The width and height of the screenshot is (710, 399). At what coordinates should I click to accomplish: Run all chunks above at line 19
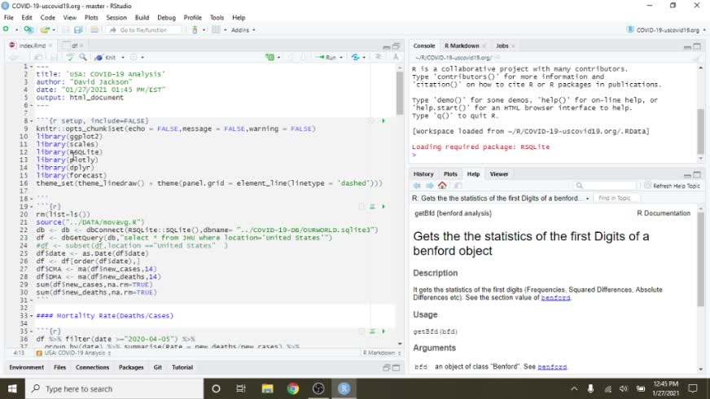[x=372, y=207]
